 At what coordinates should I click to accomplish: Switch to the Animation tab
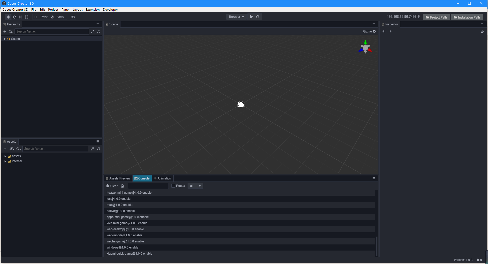163,178
